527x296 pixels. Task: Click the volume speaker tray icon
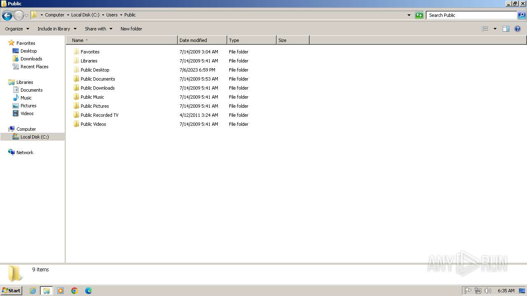pyautogui.click(x=488, y=291)
